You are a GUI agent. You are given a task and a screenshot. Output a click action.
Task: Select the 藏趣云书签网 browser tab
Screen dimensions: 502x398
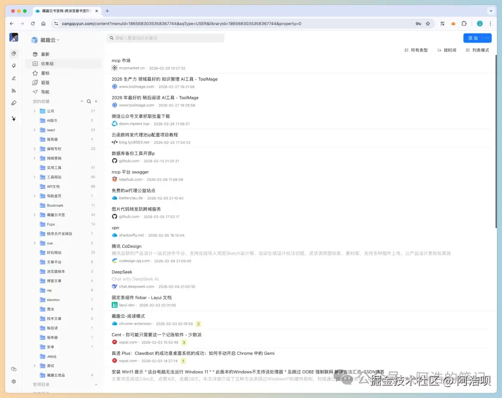[66, 11]
